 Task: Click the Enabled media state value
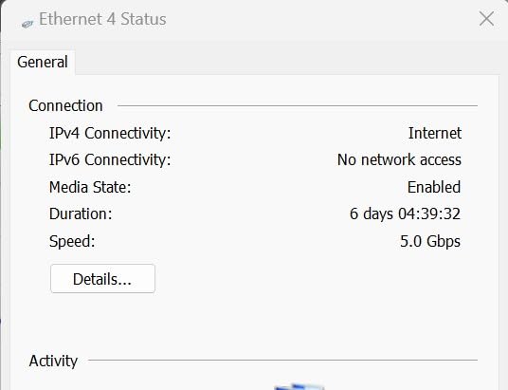434,187
